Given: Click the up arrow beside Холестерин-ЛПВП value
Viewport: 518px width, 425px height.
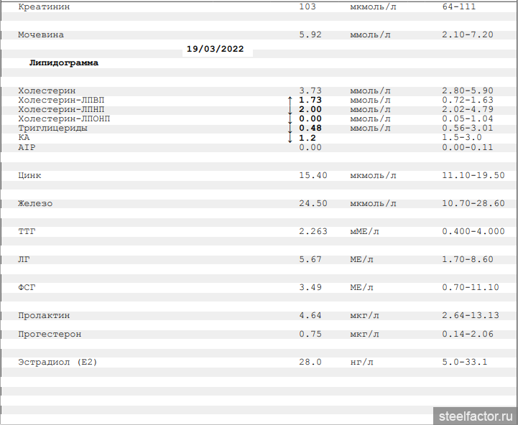Looking at the screenshot, I should point(290,101).
